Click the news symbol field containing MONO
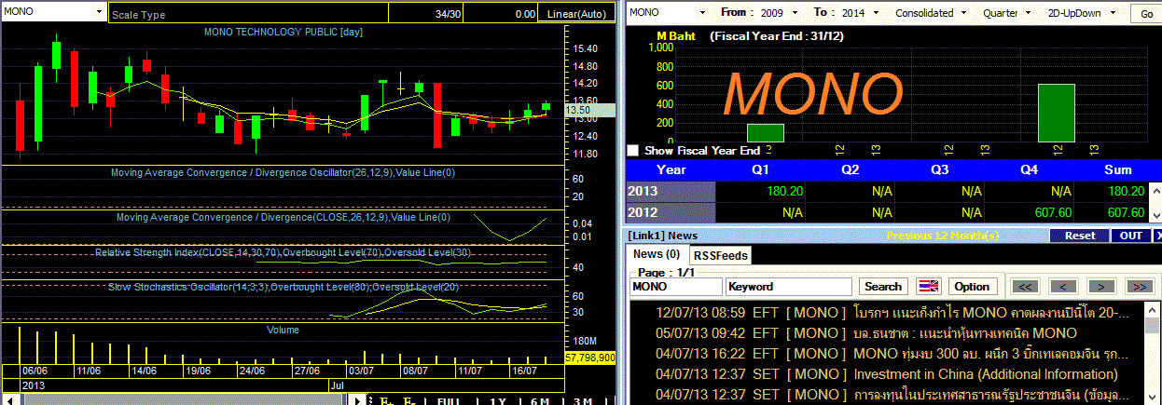Screen dimensions: 1162x405 (x=675, y=287)
